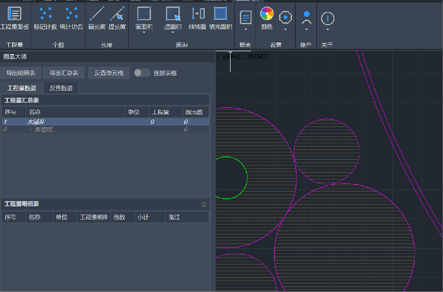The width and height of the screenshot is (443, 292).
Task: Select the 统计块名 tool
Action: click(71, 18)
